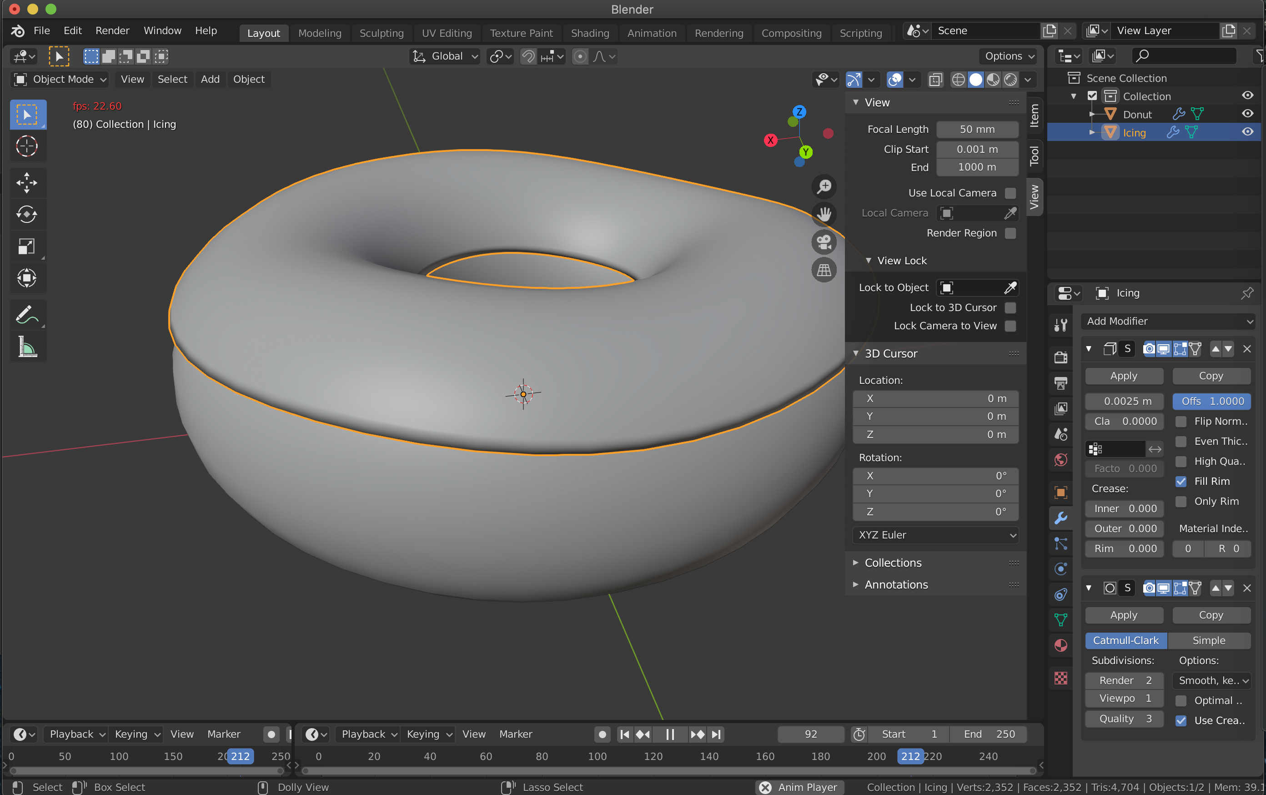Select the Measure tool

pyautogui.click(x=27, y=347)
